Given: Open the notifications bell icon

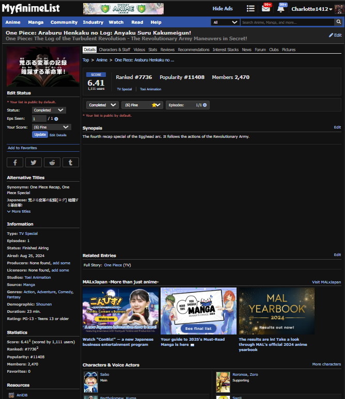Looking at the screenshot, I should 281,9.
